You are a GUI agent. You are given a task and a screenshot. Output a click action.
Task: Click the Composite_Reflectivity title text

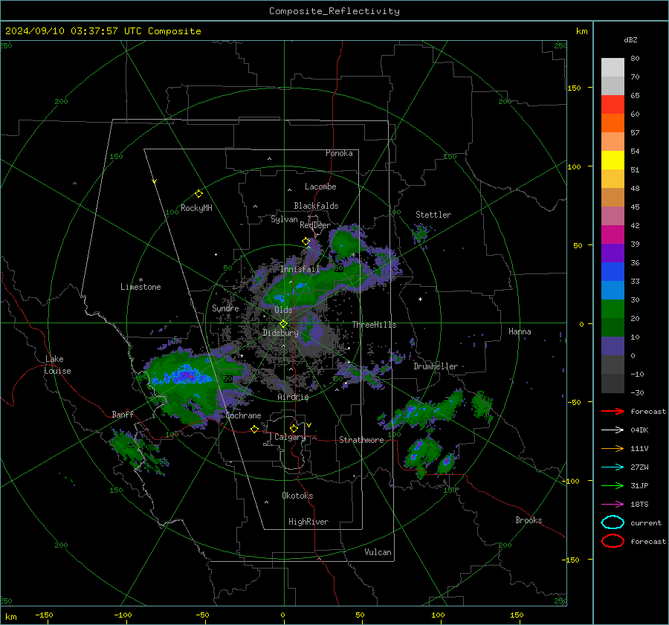pyautogui.click(x=334, y=11)
